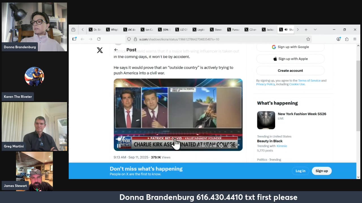
Task: Switch to the C3 on tab
Action: [251, 30]
